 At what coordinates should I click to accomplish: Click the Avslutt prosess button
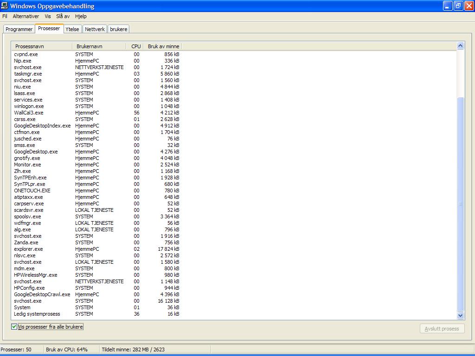(442, 329)
